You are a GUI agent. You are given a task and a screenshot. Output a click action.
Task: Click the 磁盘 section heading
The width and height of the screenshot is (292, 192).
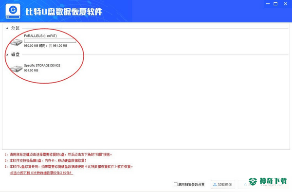tap(15, 54)
